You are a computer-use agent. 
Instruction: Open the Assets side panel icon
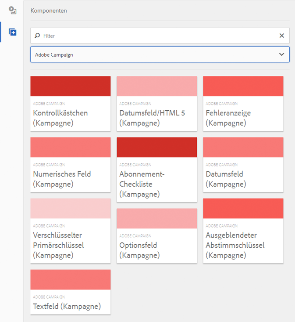coord(13,10)
